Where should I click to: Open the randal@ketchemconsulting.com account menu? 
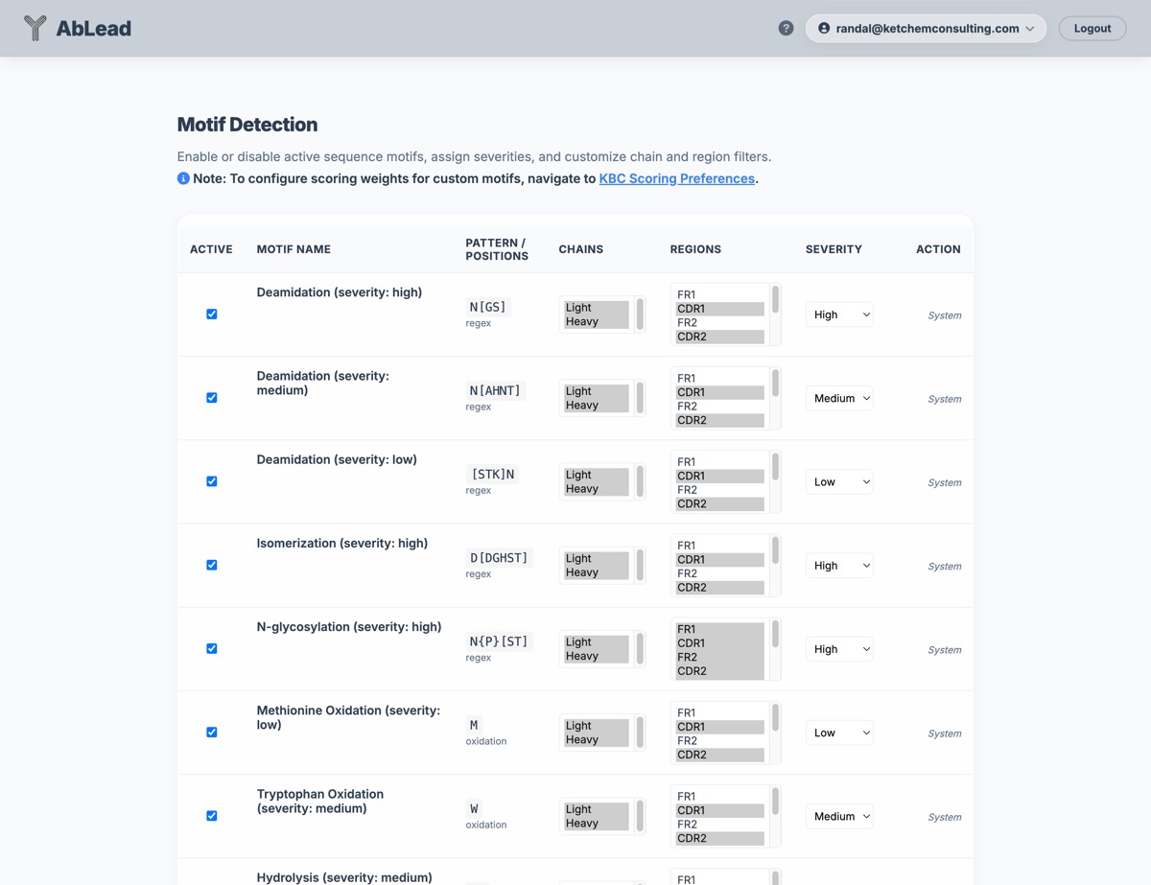click(x=927, y=29)
